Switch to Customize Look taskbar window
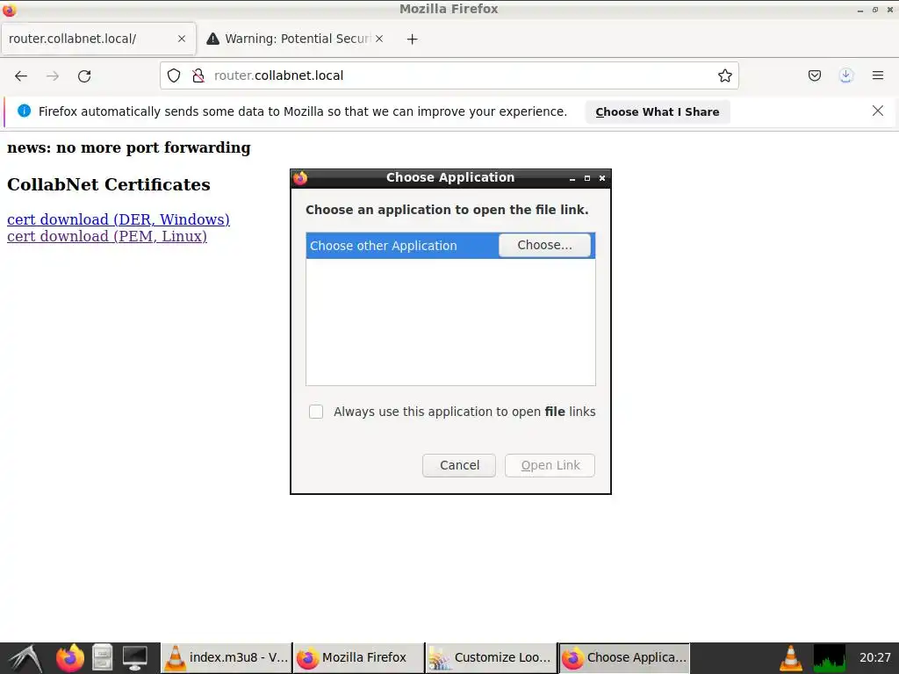The image size is (899, 674). (492, 658)
